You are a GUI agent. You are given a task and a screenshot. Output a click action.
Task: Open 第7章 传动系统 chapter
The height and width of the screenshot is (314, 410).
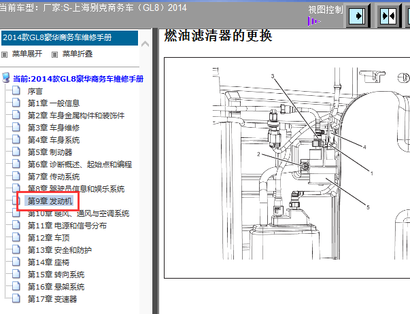(54, 177)
